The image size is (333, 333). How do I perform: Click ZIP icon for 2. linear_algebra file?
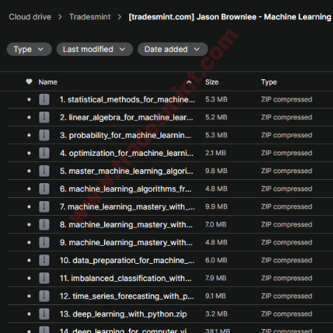click(x=44, y=117)
